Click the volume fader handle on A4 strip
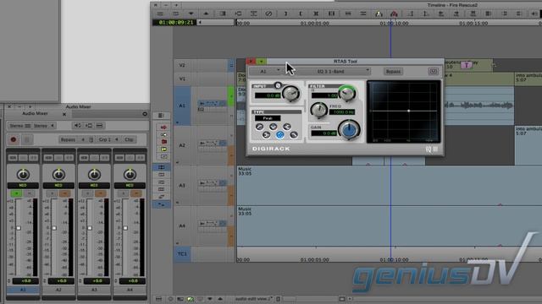 click(x=125, y=228)
